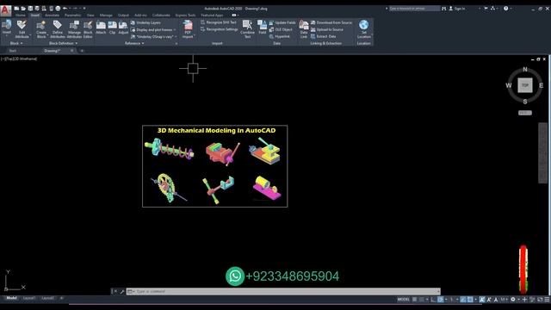Open the Edit Attribute tool
551x310 pixels.
point(22,28)
